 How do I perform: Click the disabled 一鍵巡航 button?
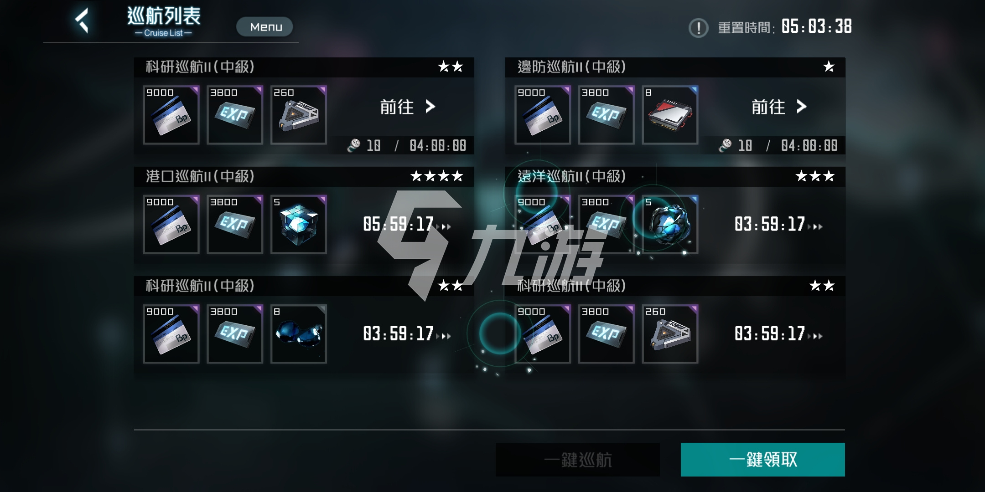577,460
